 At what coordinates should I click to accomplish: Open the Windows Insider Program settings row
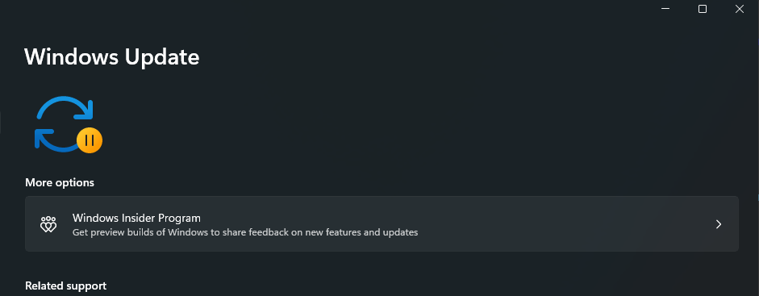click(382, 224)
